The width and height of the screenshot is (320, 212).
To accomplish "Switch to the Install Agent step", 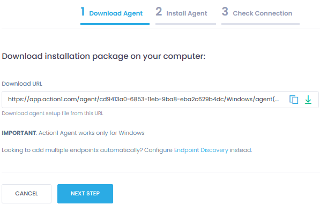I will (x=187, y=13).
